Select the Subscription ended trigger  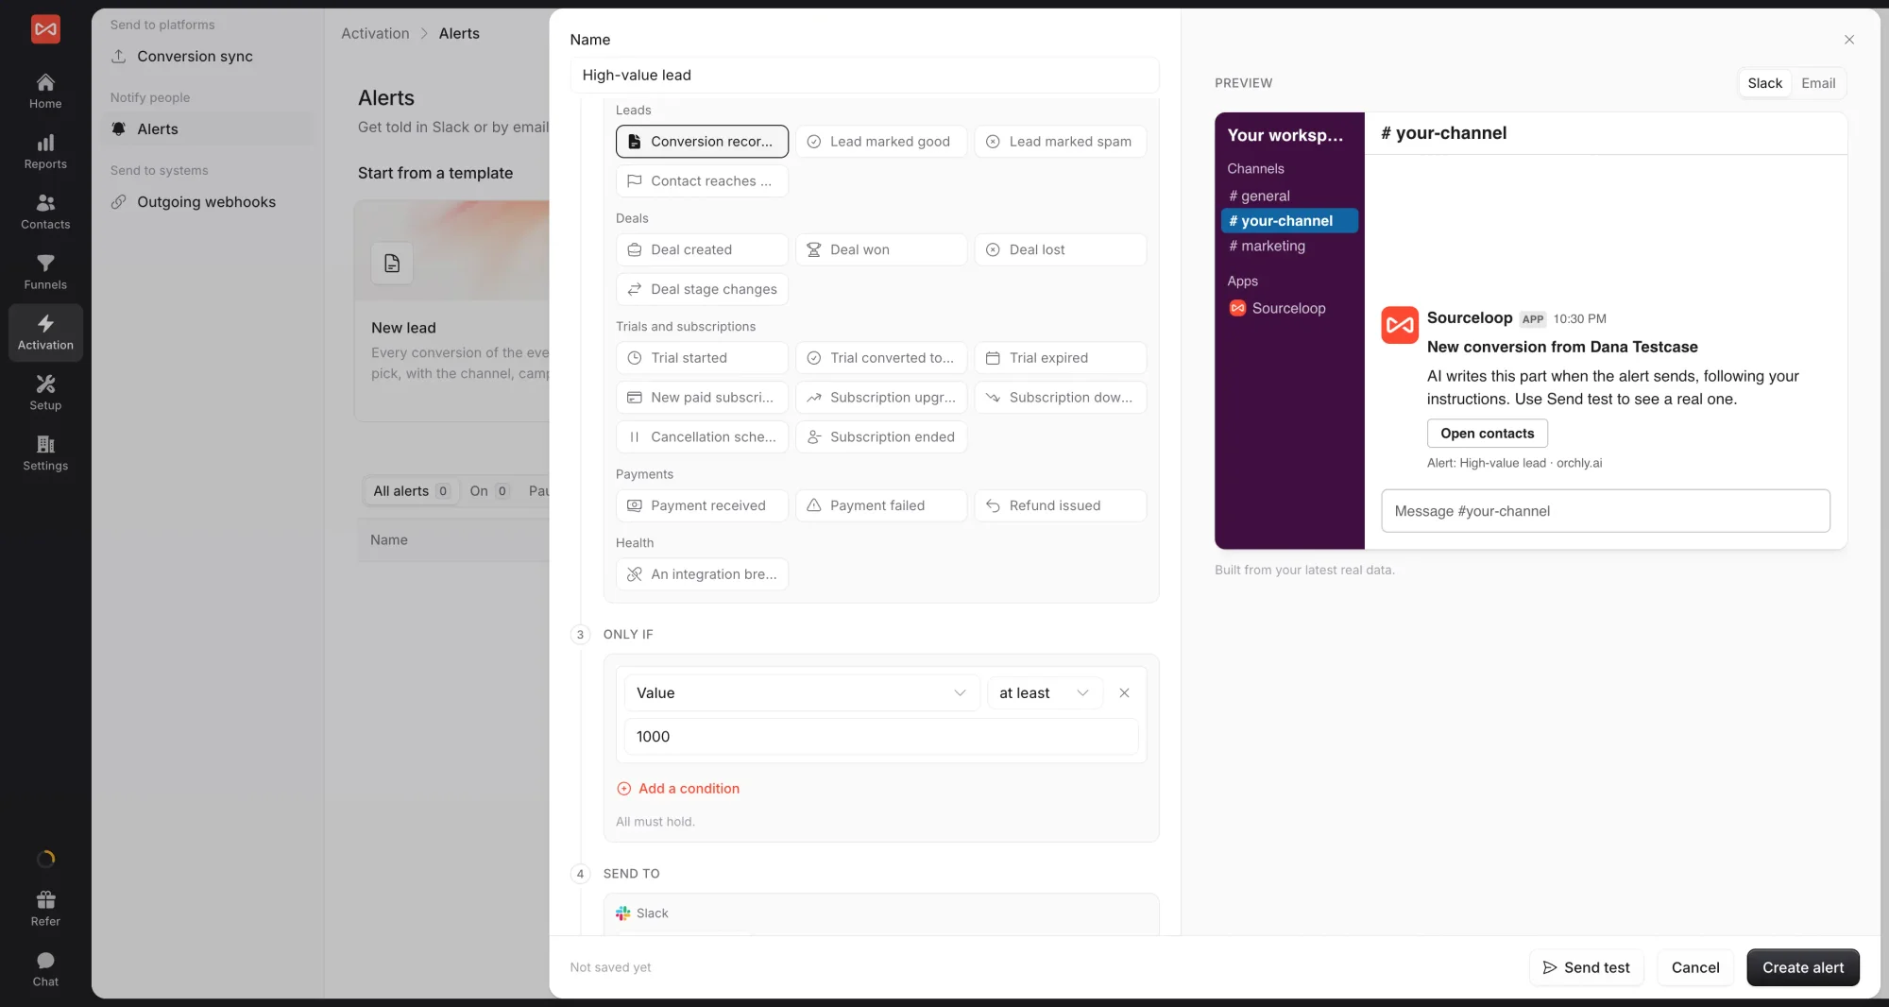(x=881, y=437)
